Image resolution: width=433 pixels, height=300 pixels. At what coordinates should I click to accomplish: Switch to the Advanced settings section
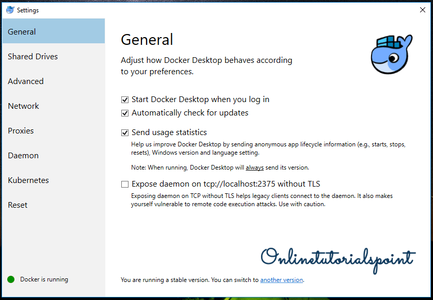(26, 81)
